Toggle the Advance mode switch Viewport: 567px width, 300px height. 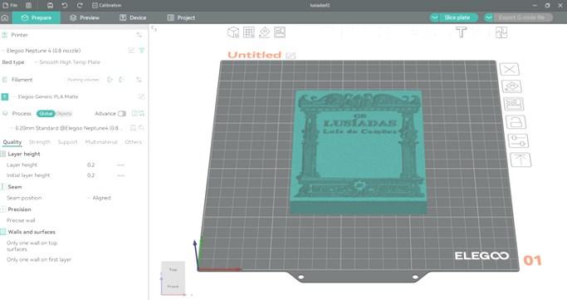coord(121,114)
